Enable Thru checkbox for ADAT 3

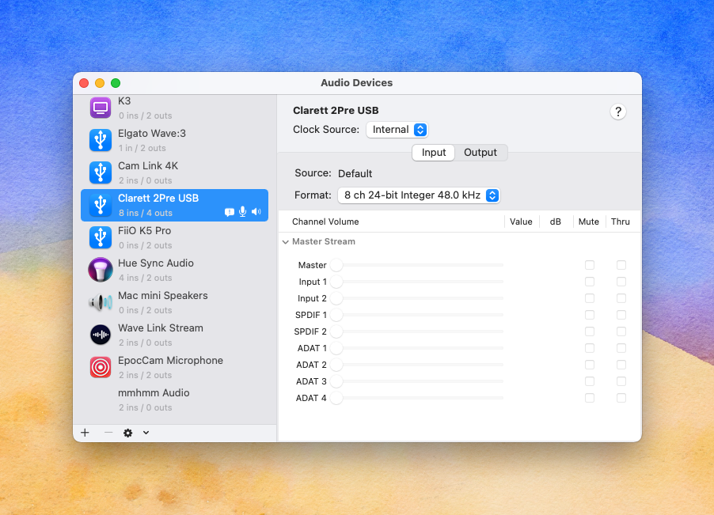(621, 381)
